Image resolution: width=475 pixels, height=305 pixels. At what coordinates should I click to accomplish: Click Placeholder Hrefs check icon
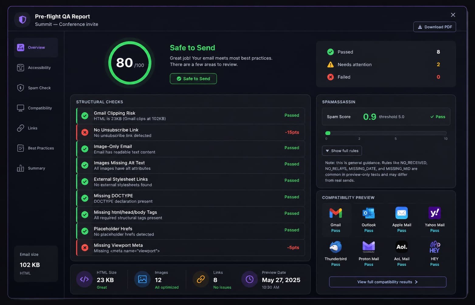[x=85, y=231]
